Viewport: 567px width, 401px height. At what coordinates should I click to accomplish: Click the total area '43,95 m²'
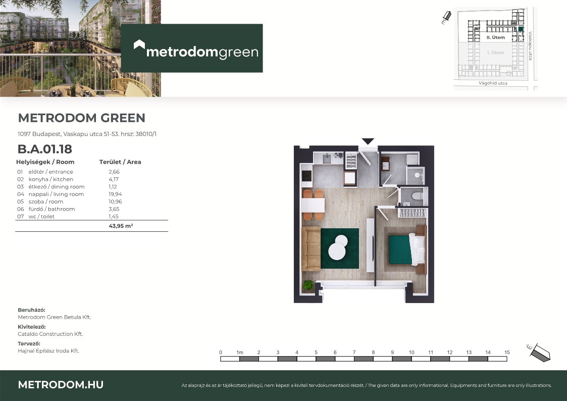point(121,226)
